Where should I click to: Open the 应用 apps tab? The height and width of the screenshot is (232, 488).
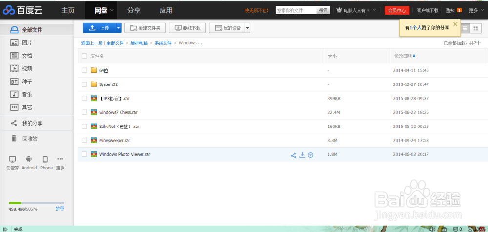pyautogui.click(x=166, y=10)
